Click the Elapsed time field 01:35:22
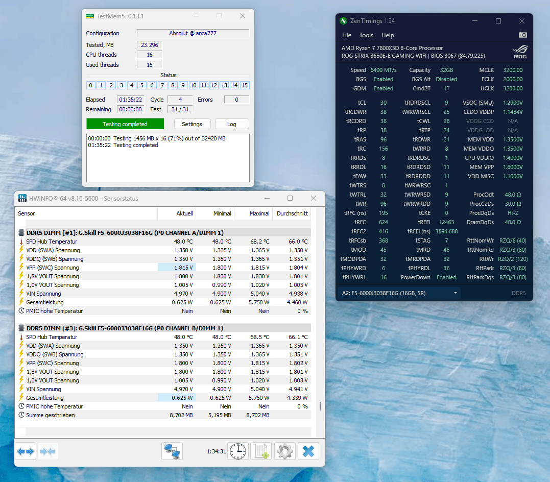 tap(131, 100)
